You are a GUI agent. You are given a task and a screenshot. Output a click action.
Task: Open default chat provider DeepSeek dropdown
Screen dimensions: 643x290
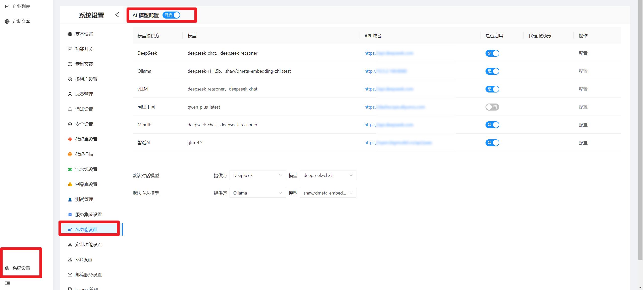coord(257,175)
